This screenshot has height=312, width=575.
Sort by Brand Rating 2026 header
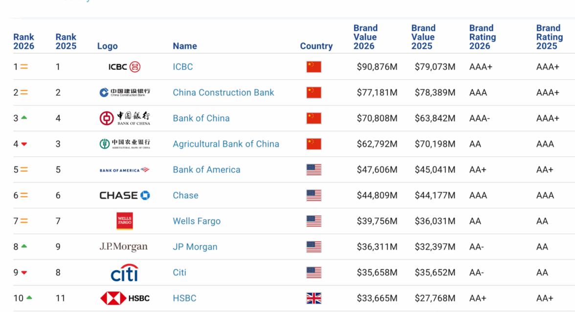tap(482, 37)
